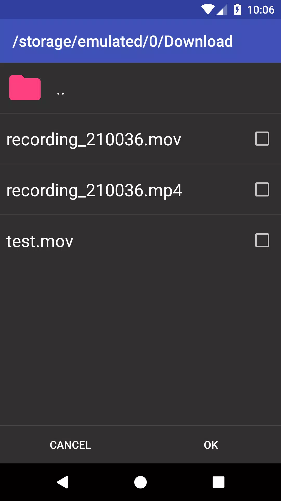Tap the /storage/emulated/0/Download path title
Image resolution: width=281 pixels, height=501 pixels.
pyautogui.click(x=123, y=41)
